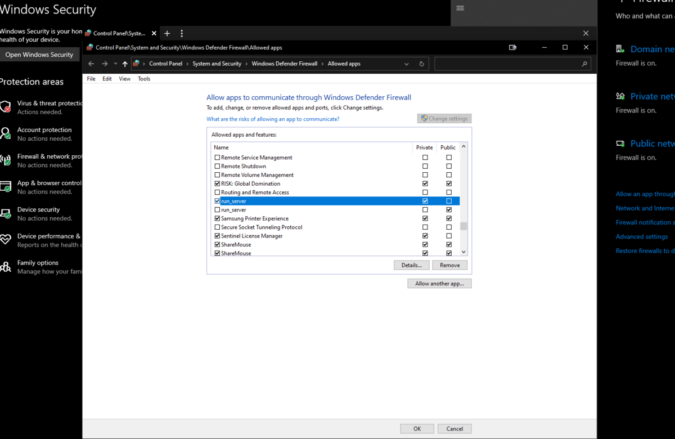Click the firewall icon in the address bar
Image resolution: width=675 pixels, height=439 pixels.
(136, 64)
